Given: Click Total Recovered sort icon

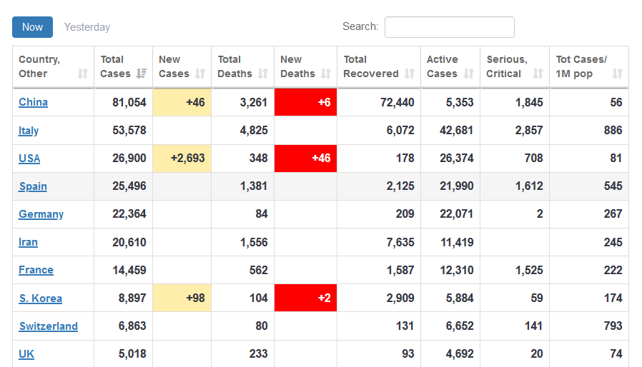Looking at the screenshot, I should pyautogui.click(x=410, y=74).
